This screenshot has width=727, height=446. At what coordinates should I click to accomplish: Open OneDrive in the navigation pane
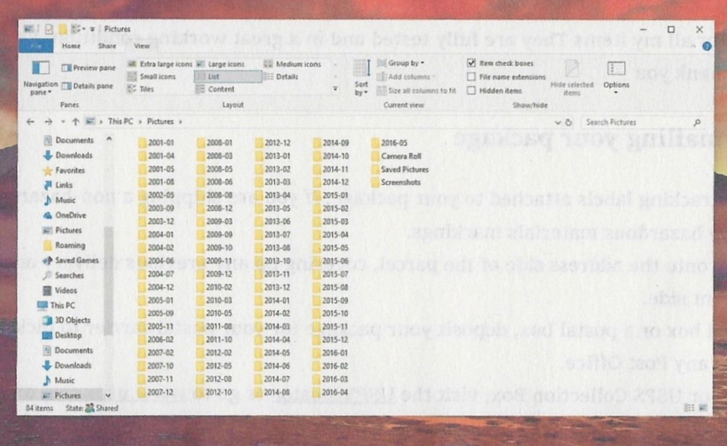[x=65, y=215]
